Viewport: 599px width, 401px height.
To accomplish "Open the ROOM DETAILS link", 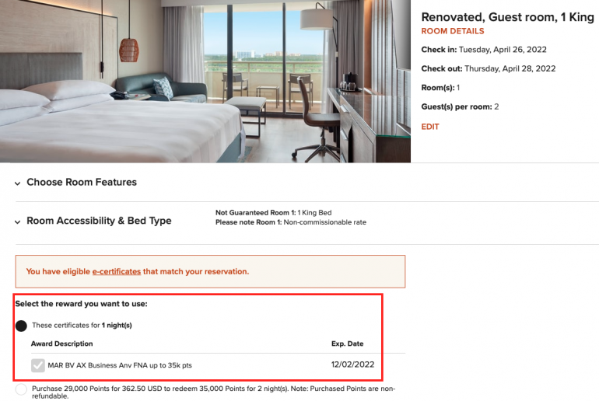I will coord(452,31).
